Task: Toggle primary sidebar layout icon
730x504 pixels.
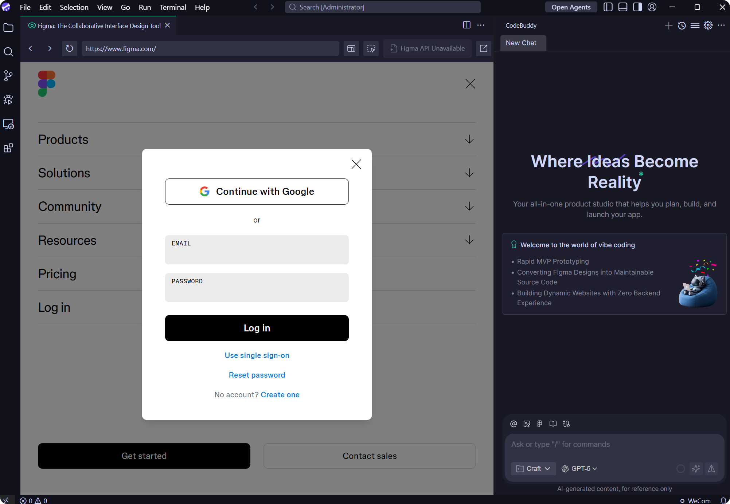Action: click(x=608, y=7)
